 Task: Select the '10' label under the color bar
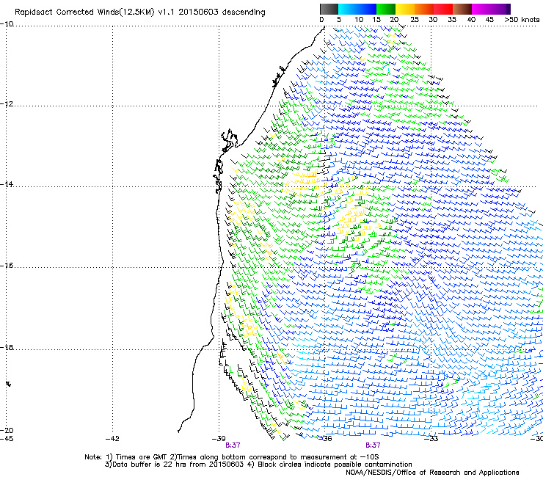coord(359,20)
